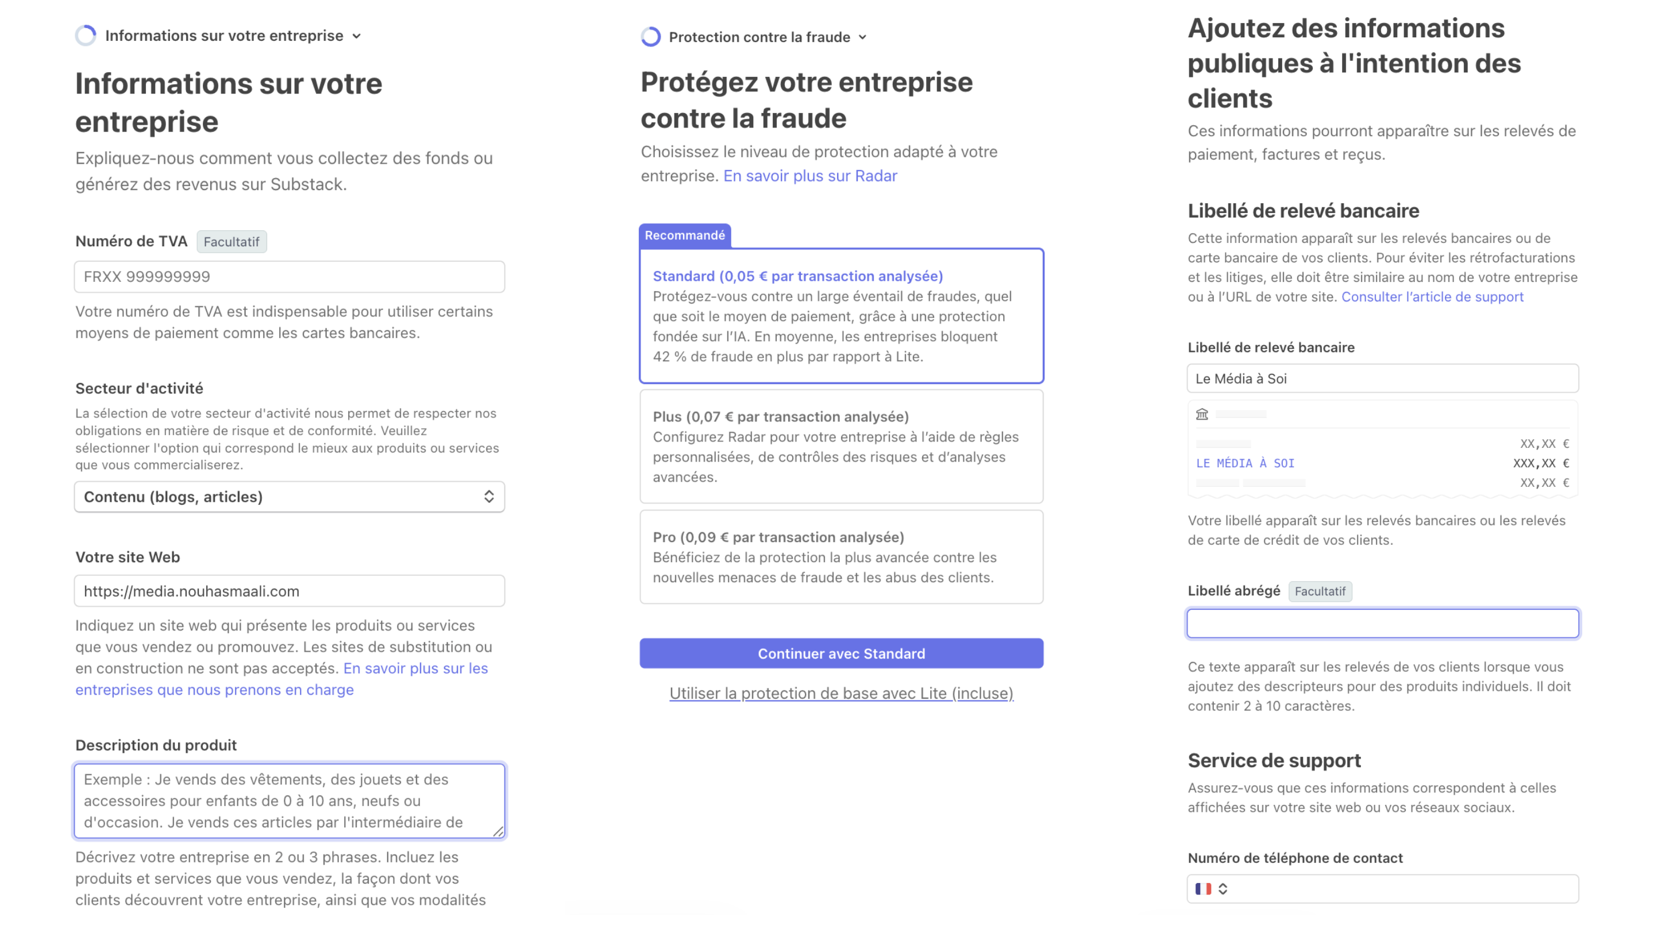Open Consulter l'article de support link
This screenshot has width=1658, height=929.
(1432, 297)
